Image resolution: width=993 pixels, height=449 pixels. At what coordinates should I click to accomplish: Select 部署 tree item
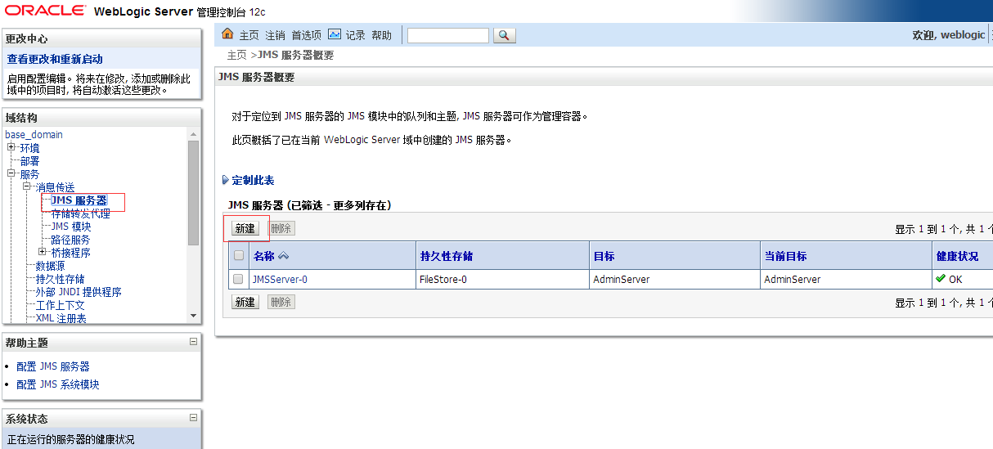29,161
